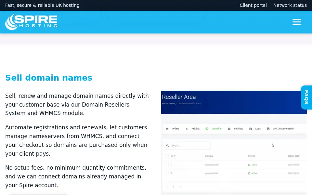Screen dimensions: 312x195
Task: Go to previous page with left chevron
Action: pyautogui.click(x=167, y=187)
